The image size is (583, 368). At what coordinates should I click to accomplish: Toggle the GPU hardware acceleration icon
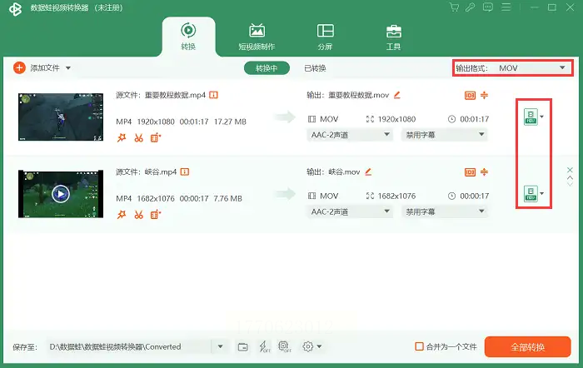point(284,346)
